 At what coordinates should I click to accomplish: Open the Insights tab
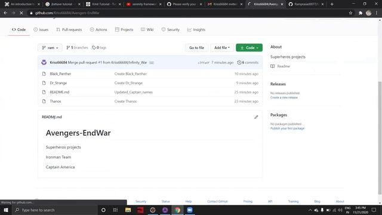click(x=196, y=29)
